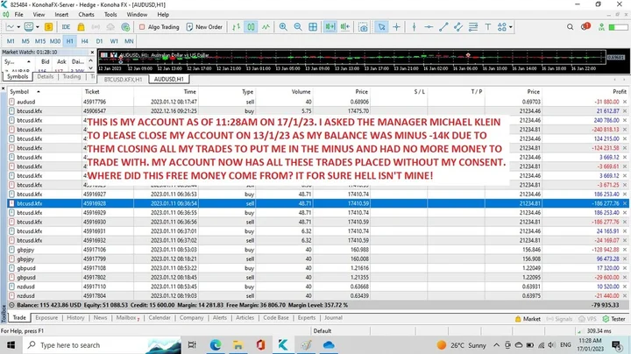Select the standard arrow cursor
The height and width of the screenshot is (354, 631).
pos(381,27)
